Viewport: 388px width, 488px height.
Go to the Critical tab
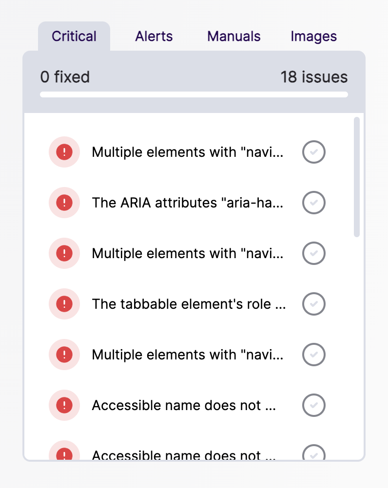point(74,37)
